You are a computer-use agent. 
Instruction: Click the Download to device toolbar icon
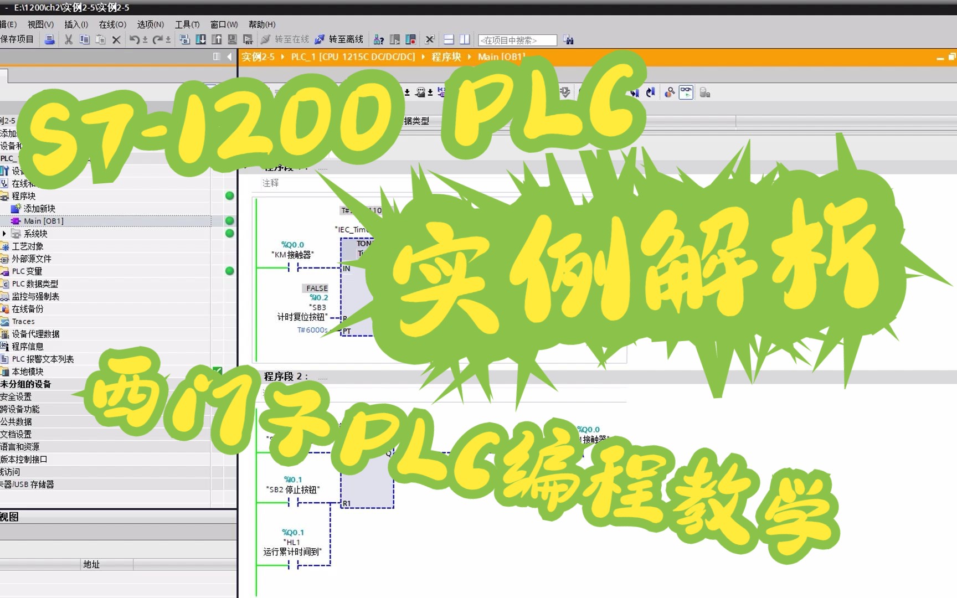[x=200, y=39]
